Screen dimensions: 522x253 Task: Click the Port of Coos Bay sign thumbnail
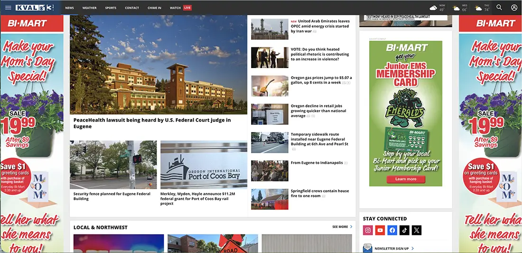click(x=204, y=165)
